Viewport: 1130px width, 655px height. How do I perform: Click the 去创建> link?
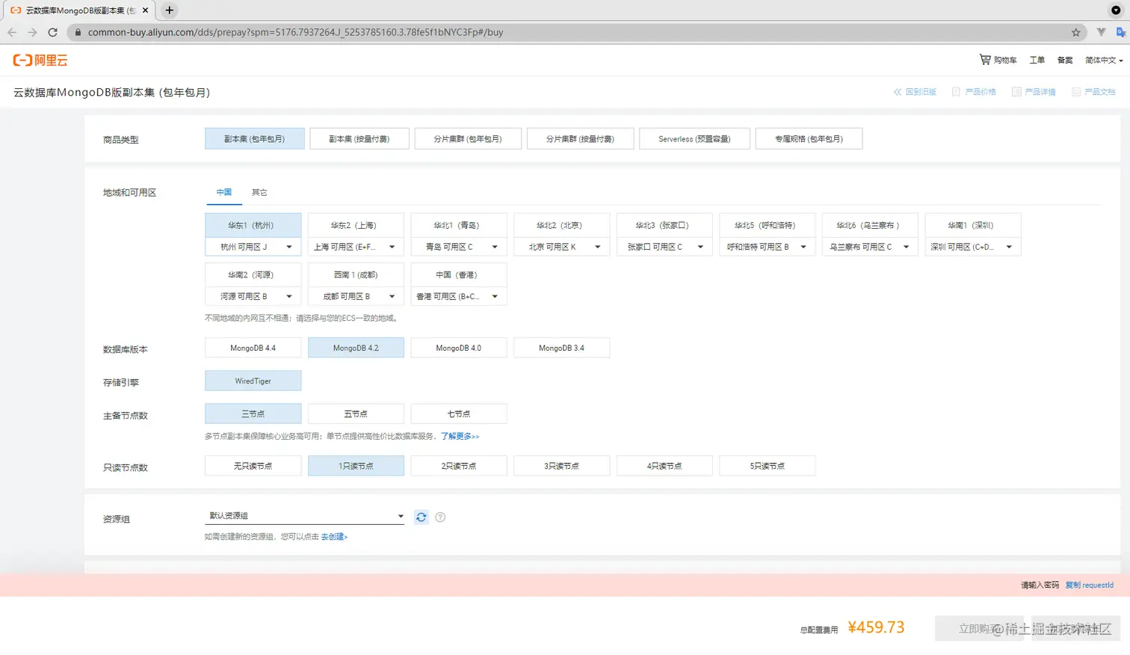[334, 537]
